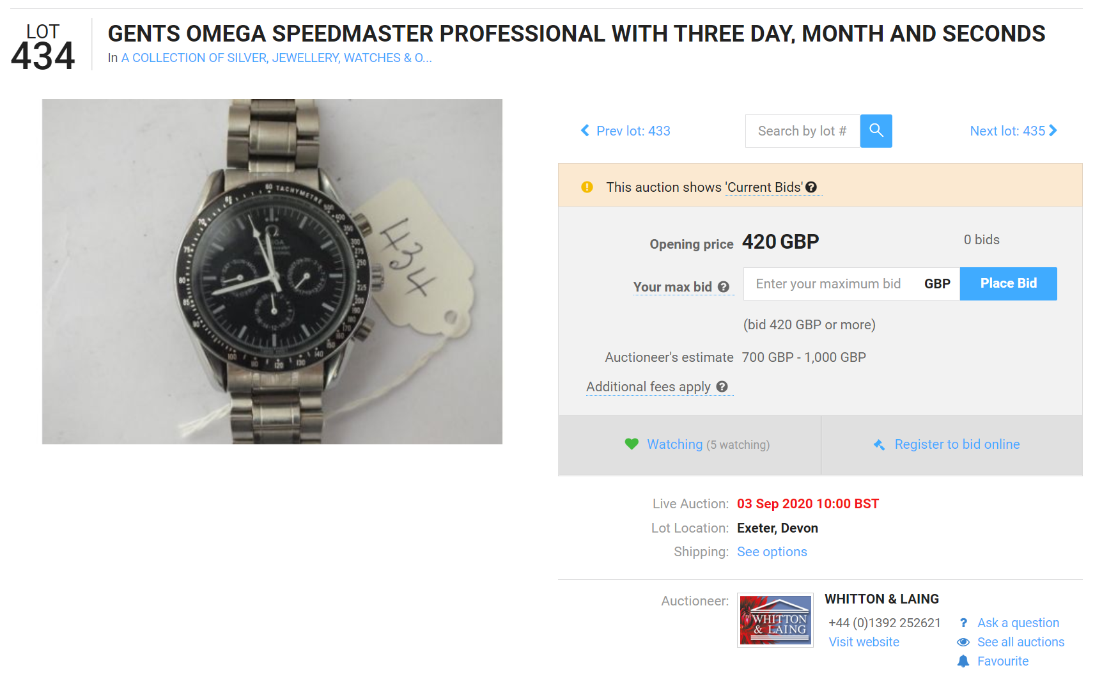Click the question mark next to Your max bid
The width and height of the screenshot is (1102, 686).
coord(724,287)
